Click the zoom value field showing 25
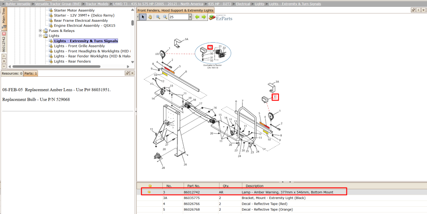Viewport: 427px width, 214px height. point(178,17)
